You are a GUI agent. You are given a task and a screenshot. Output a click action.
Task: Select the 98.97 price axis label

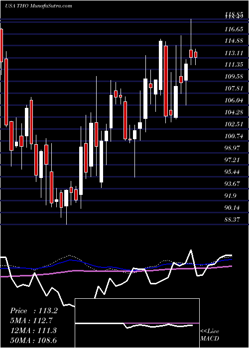click(x=233, y=148)
